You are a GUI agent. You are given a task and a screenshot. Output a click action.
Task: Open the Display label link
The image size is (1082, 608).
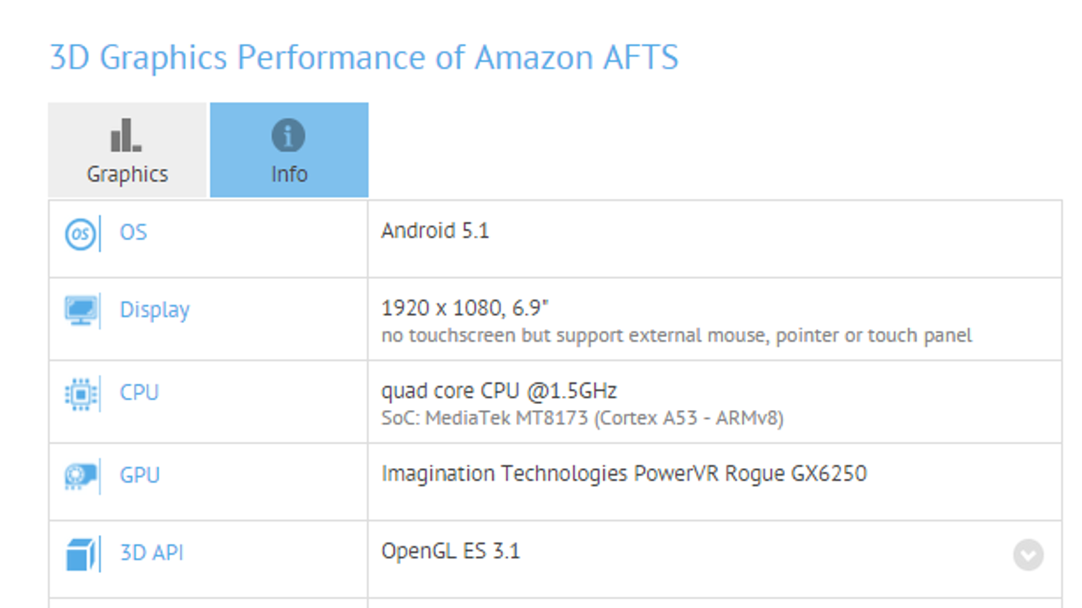[155, 310]
